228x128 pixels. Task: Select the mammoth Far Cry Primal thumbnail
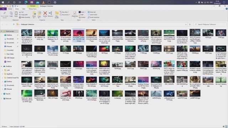(195, 80)
